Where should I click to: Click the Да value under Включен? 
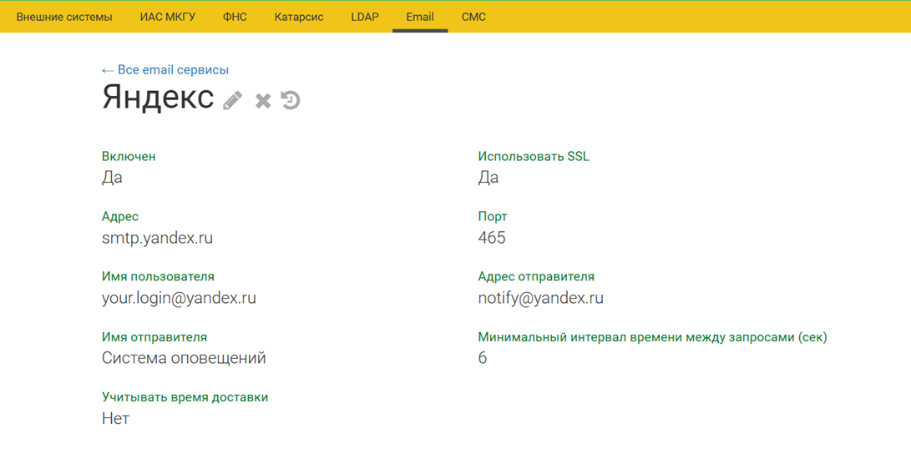[112, 178]
